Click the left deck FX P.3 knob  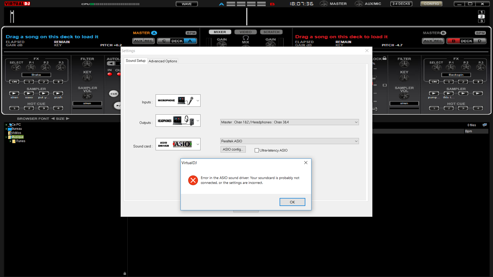(61, 67)
